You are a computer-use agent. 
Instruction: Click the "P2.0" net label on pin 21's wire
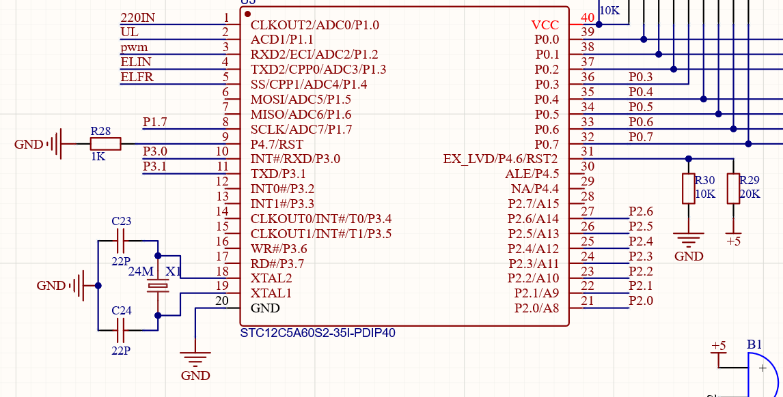coord(641,301)
